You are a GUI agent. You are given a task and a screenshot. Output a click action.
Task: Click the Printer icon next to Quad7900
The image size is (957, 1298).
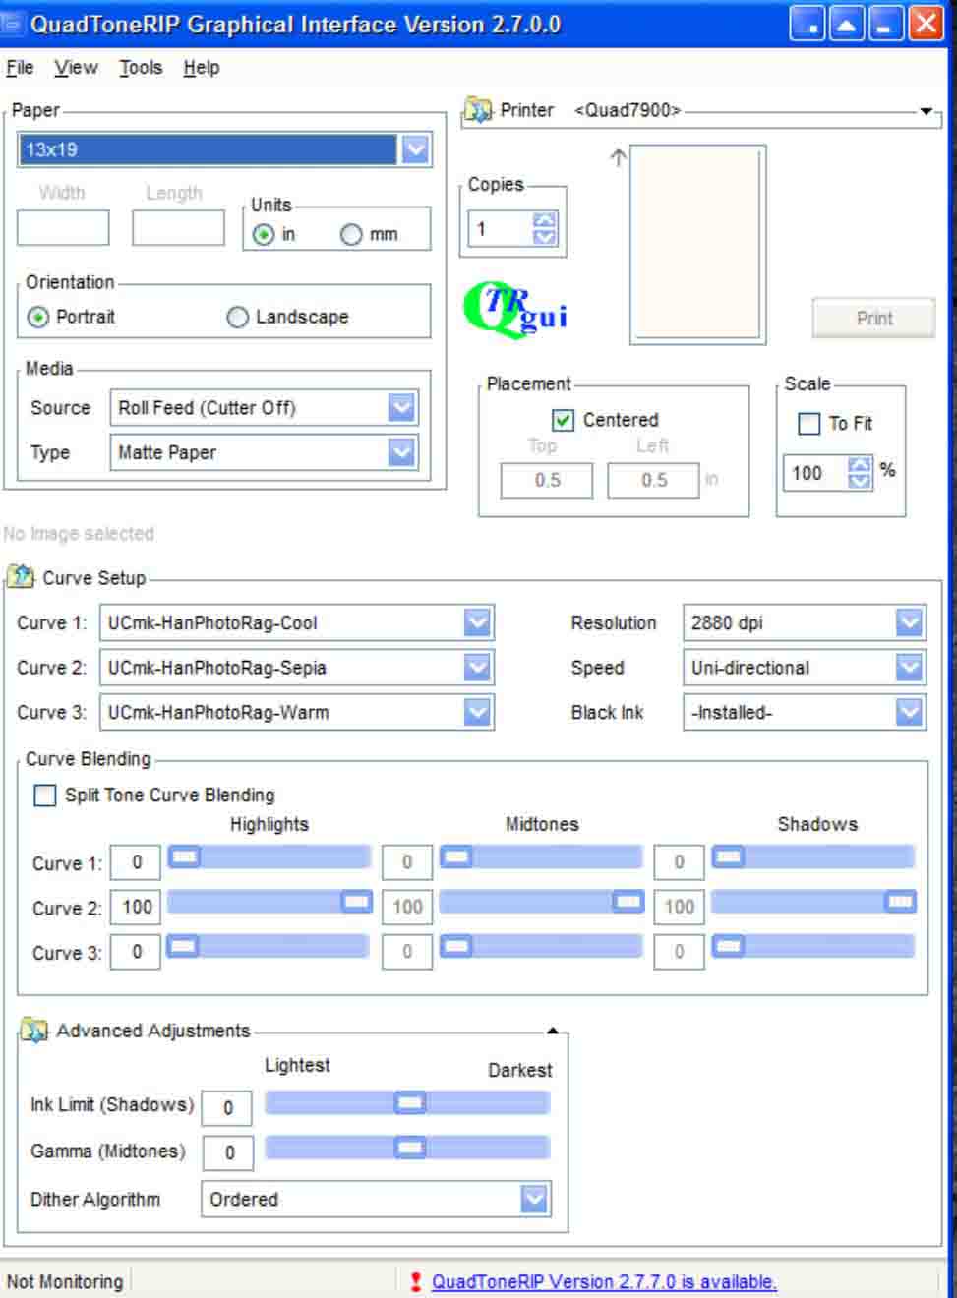click(x=478, y=110)
